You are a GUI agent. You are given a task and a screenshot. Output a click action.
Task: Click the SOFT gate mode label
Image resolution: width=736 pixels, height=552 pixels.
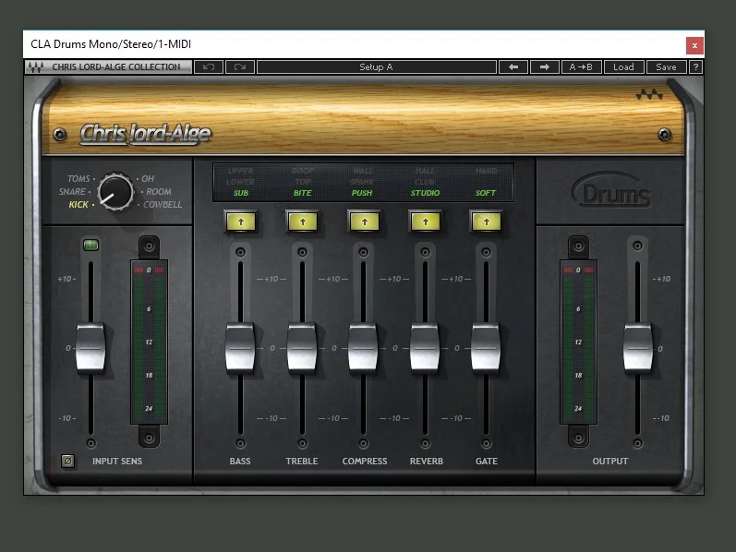point(486,193)
